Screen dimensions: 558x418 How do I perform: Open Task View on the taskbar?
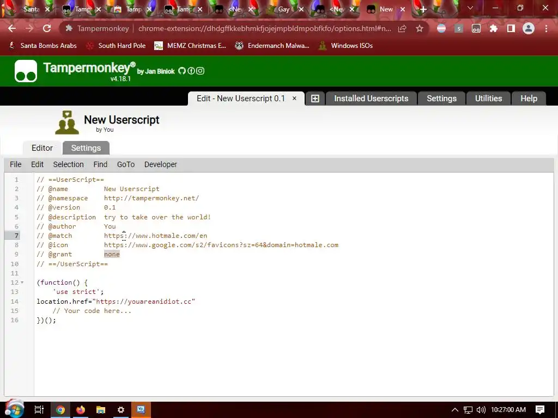[39, 410]
